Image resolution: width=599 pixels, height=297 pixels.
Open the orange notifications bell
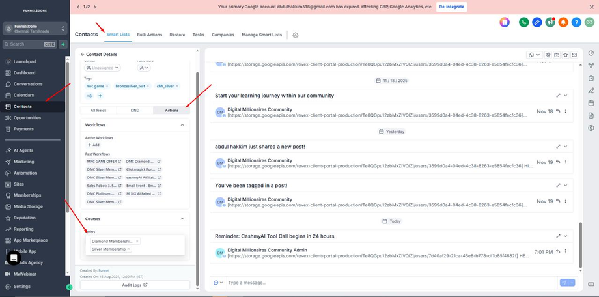click(563, 22)
